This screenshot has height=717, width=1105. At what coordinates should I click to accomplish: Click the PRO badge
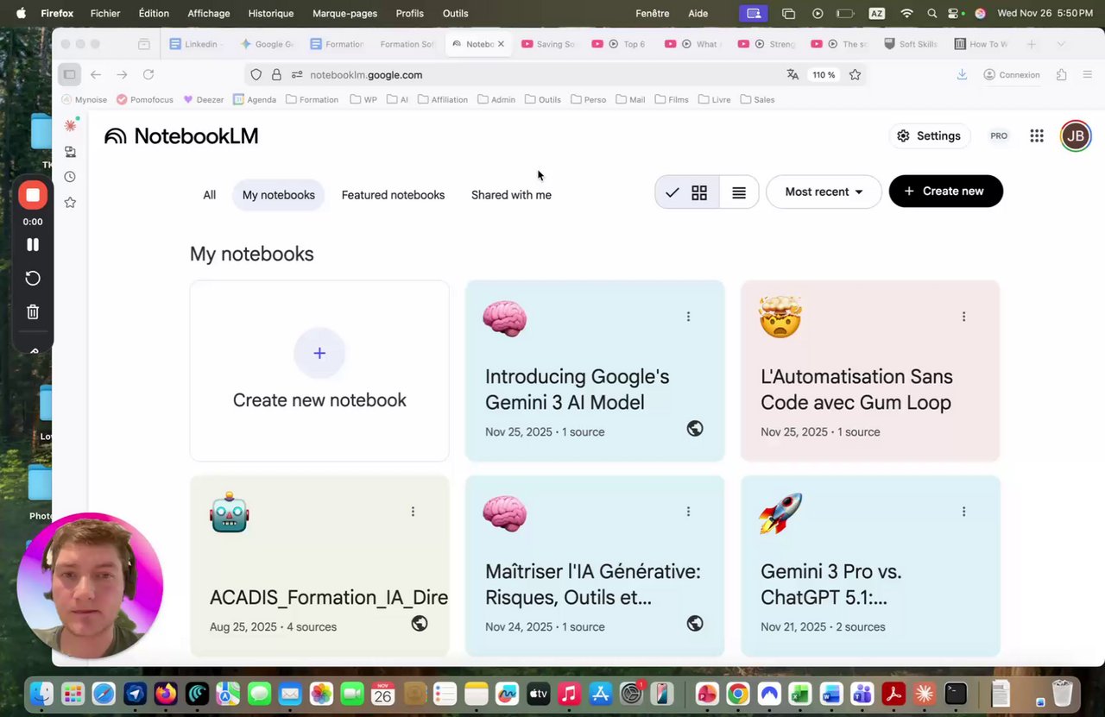pos(999,135)
